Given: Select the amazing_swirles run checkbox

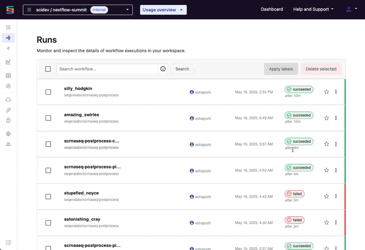Looking at the screenshot, I should click(x=48, y=118).
